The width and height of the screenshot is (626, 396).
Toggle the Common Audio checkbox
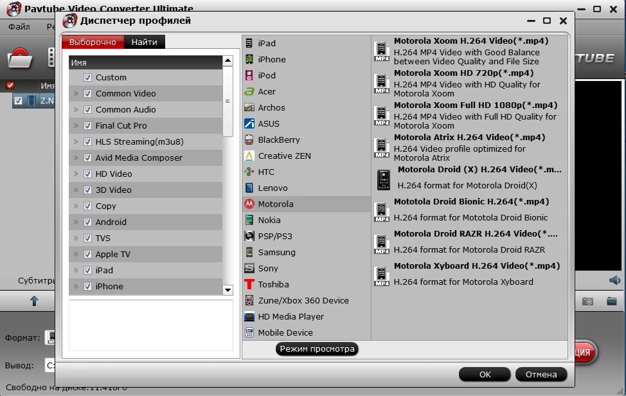pos(87,109)
